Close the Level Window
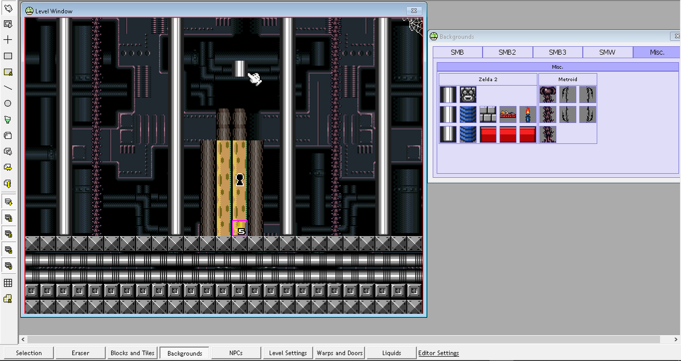Viewport: 681px width, 361px height. 414,11
